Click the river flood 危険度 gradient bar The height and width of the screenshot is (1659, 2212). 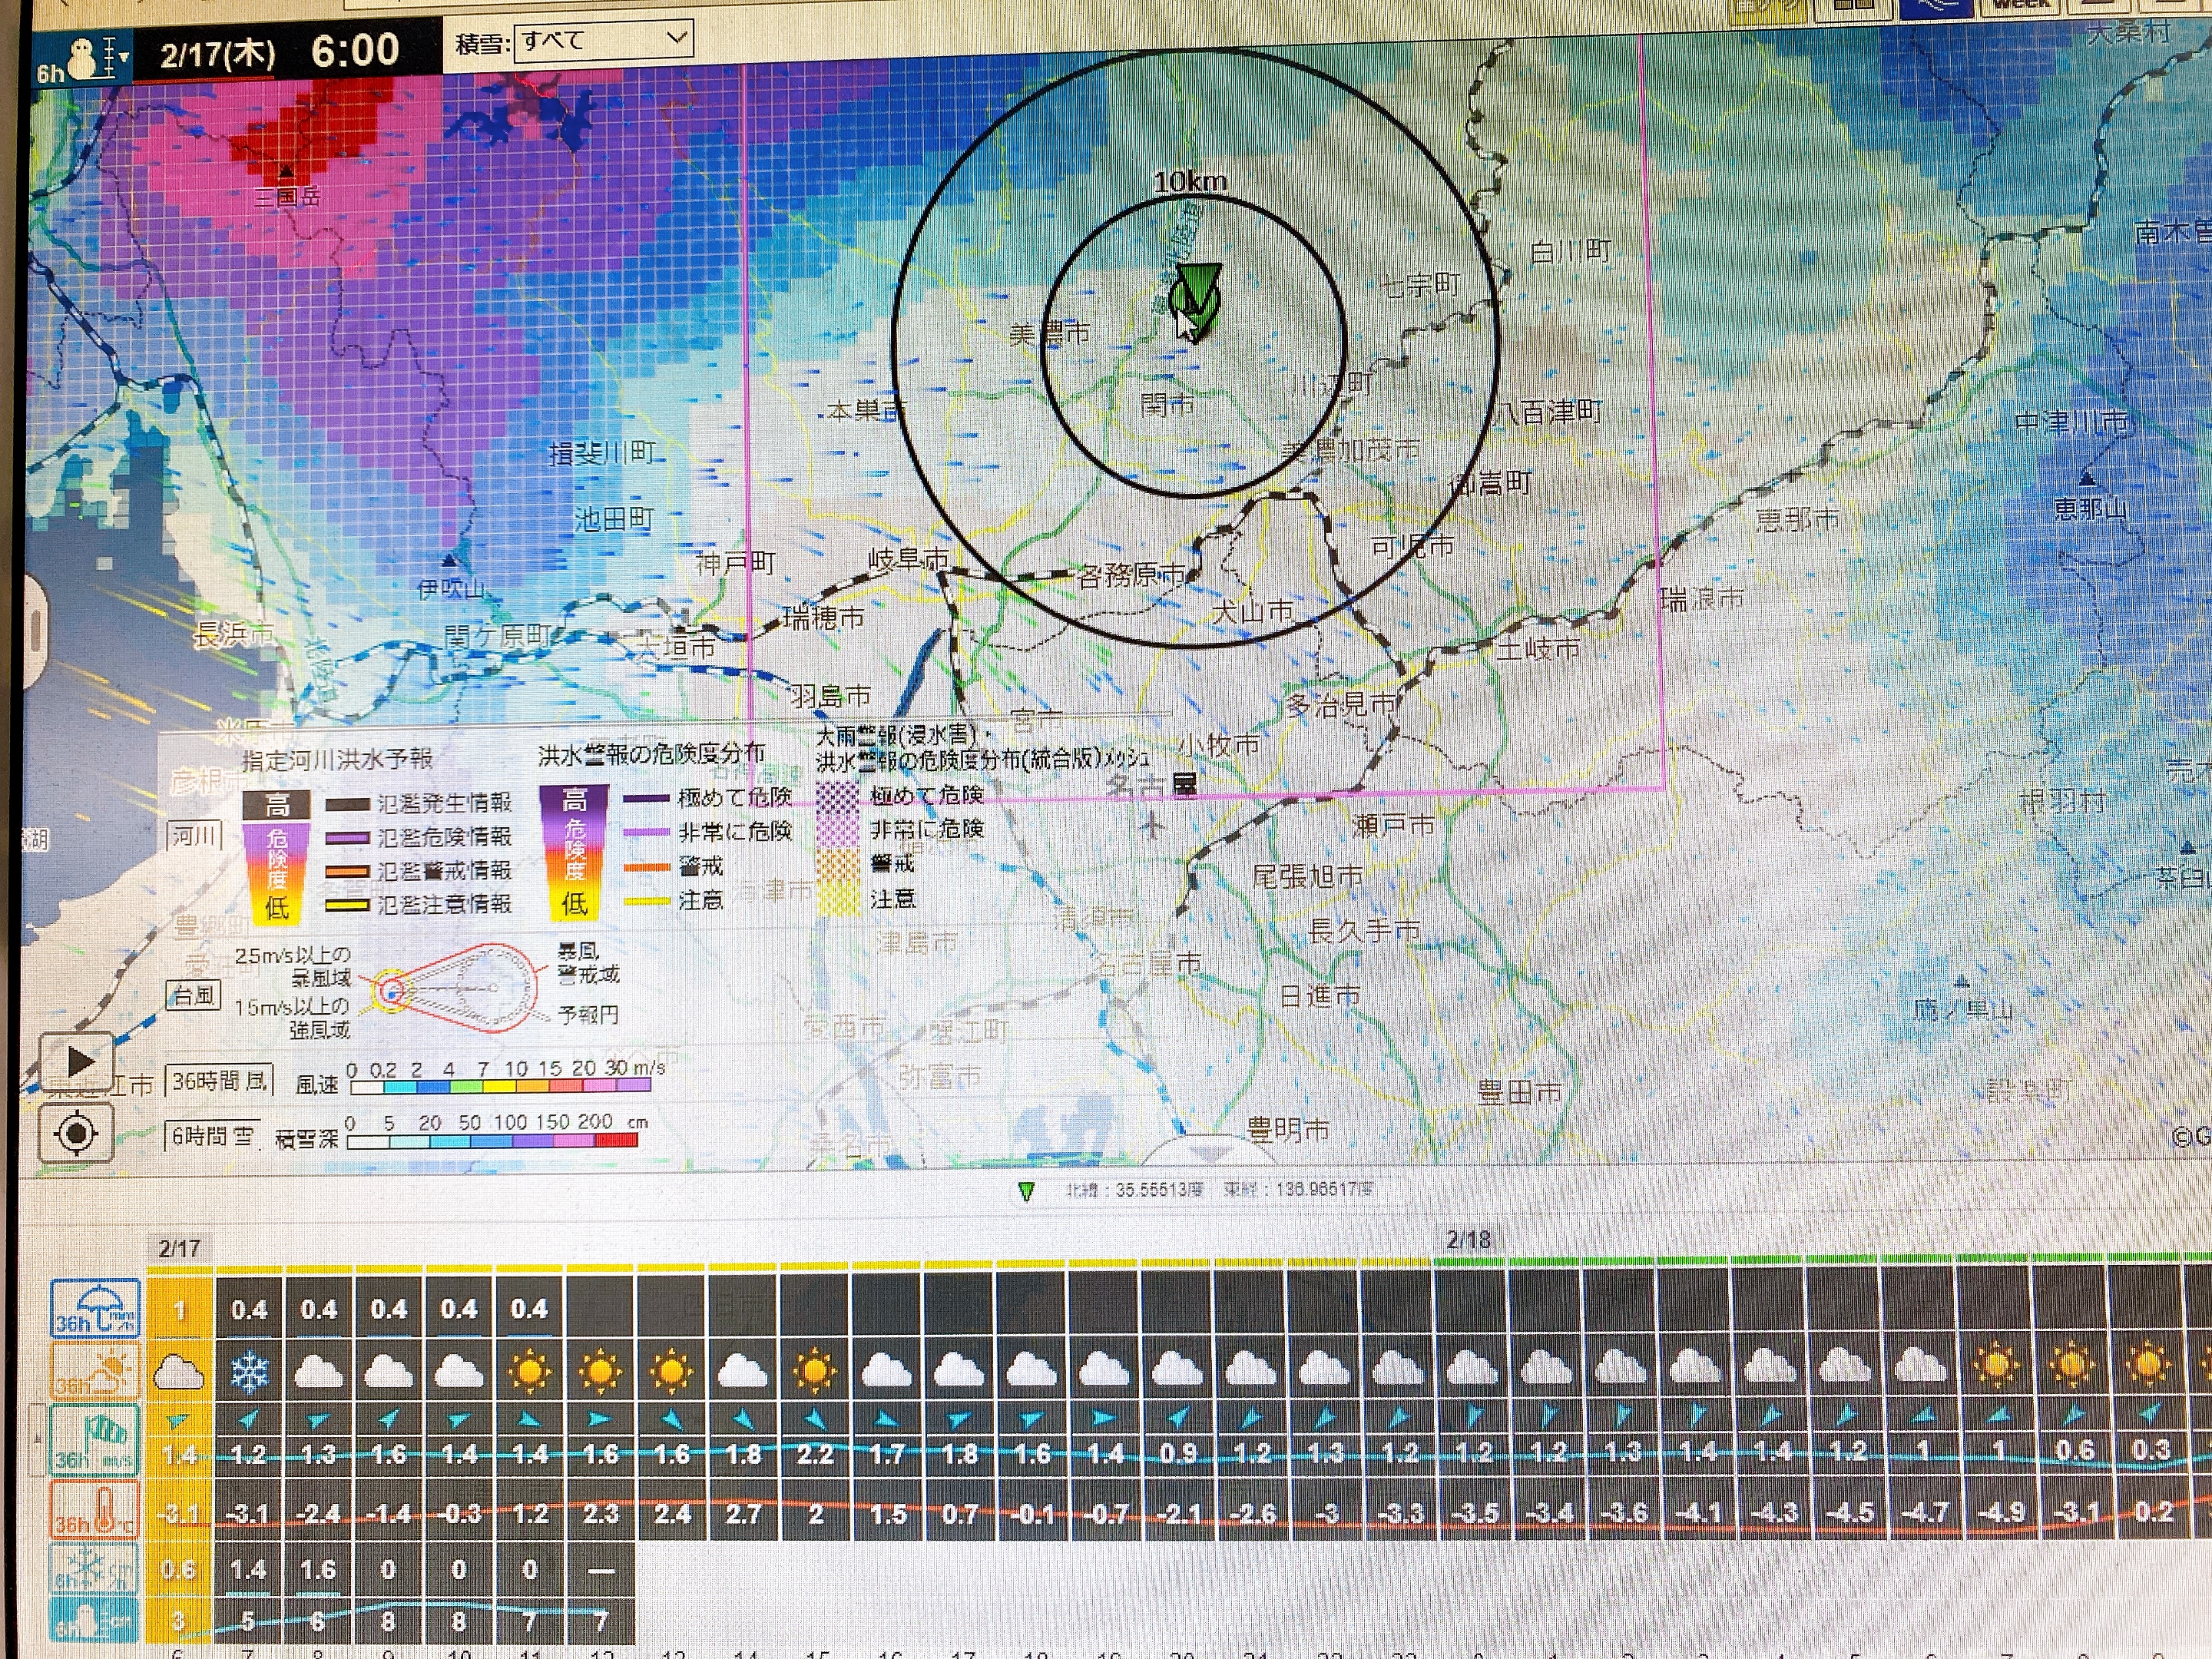pos(277,856)
